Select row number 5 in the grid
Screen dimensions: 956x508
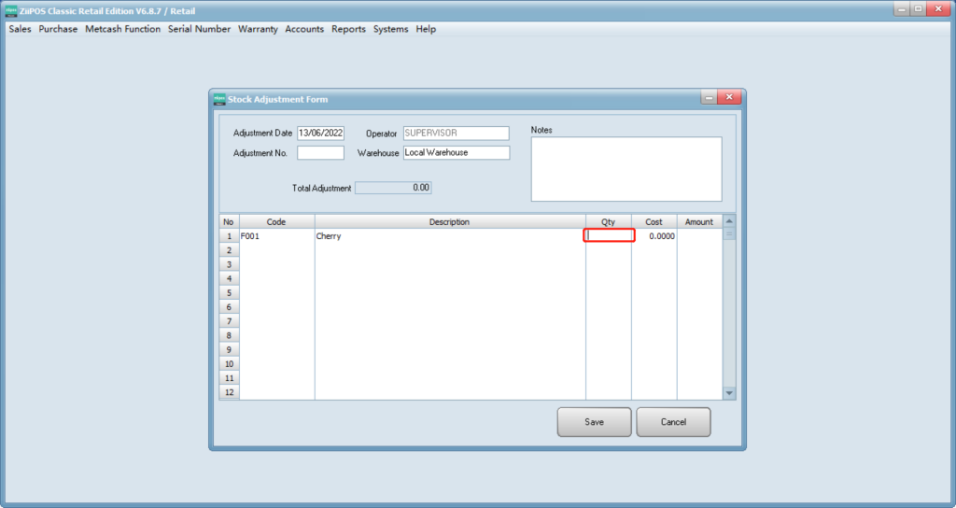point(229,293)
